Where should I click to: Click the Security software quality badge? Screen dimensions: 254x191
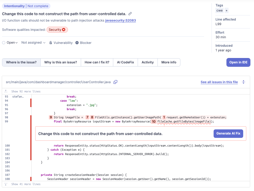click(57, 30)
